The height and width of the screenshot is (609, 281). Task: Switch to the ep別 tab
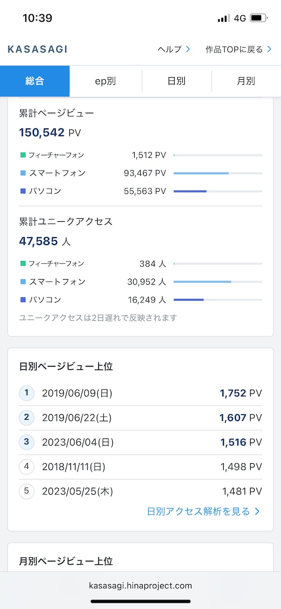(106, 81)
